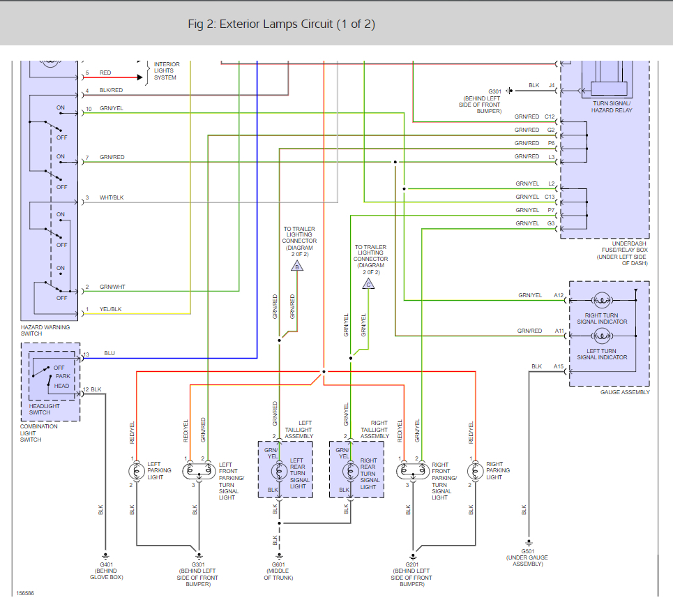
Task: Click the Right Turn Signal Indicator lamp
Action: (602, 299)
